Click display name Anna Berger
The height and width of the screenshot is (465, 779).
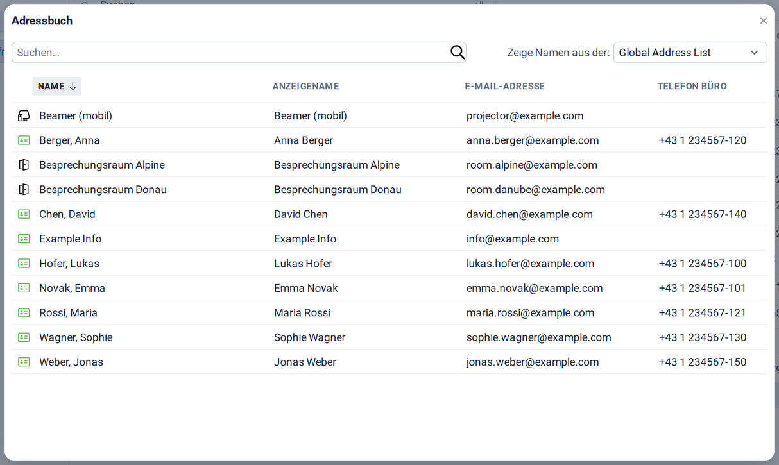point(304,140)
